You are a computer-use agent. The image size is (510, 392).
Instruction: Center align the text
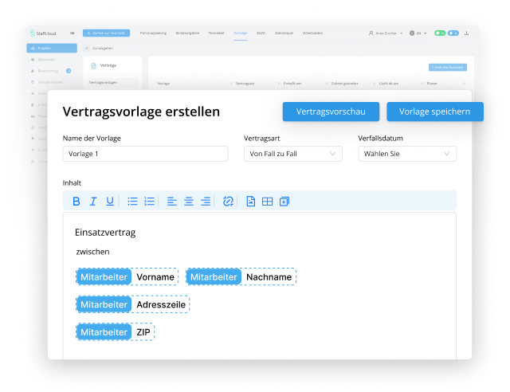coord(189,202)
